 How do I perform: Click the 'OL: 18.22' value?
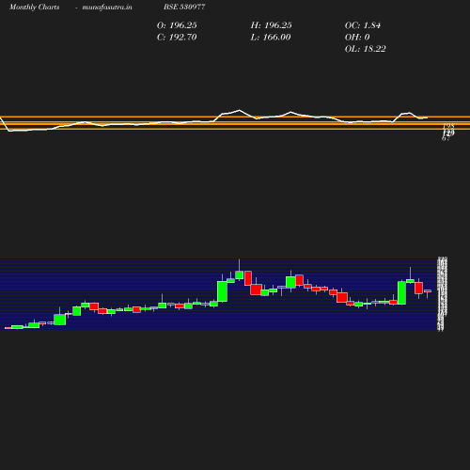365,49
